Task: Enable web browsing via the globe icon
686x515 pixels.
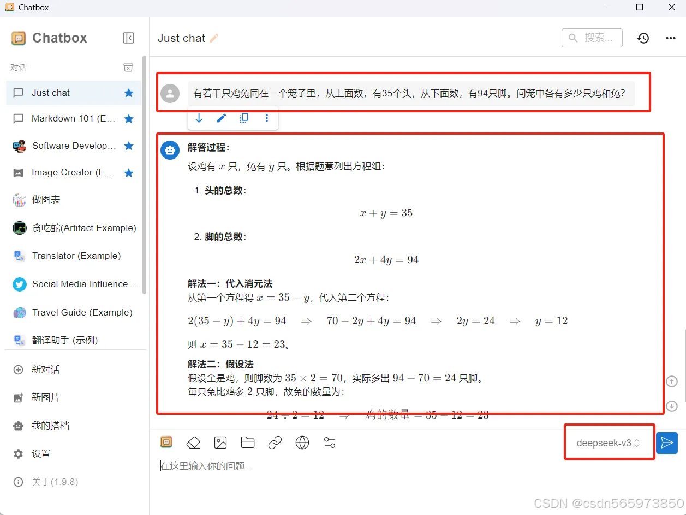Action: point(302,443)
